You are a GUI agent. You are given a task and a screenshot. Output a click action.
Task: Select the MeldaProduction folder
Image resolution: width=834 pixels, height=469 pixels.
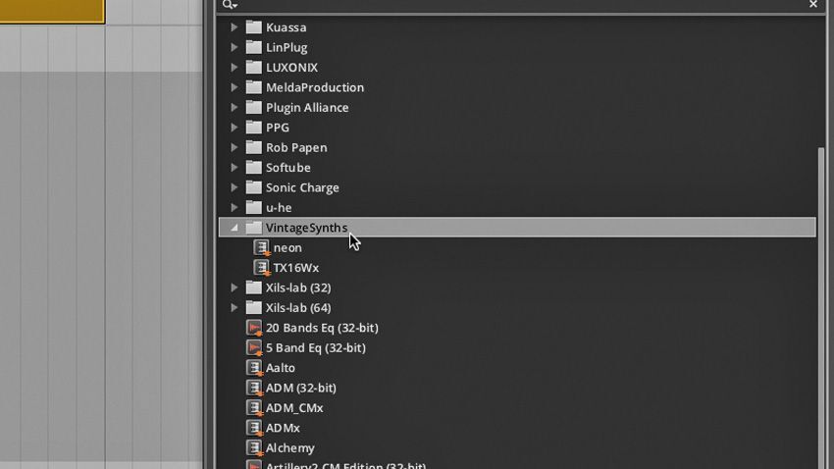[314, 87]
